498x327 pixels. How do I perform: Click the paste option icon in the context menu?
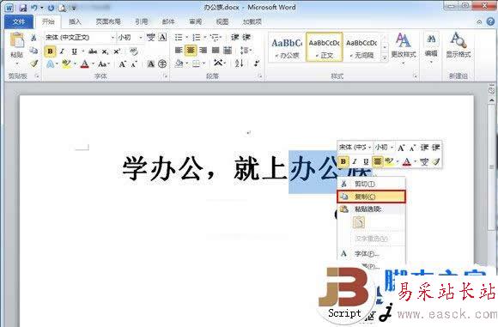(x=359, y=222)
